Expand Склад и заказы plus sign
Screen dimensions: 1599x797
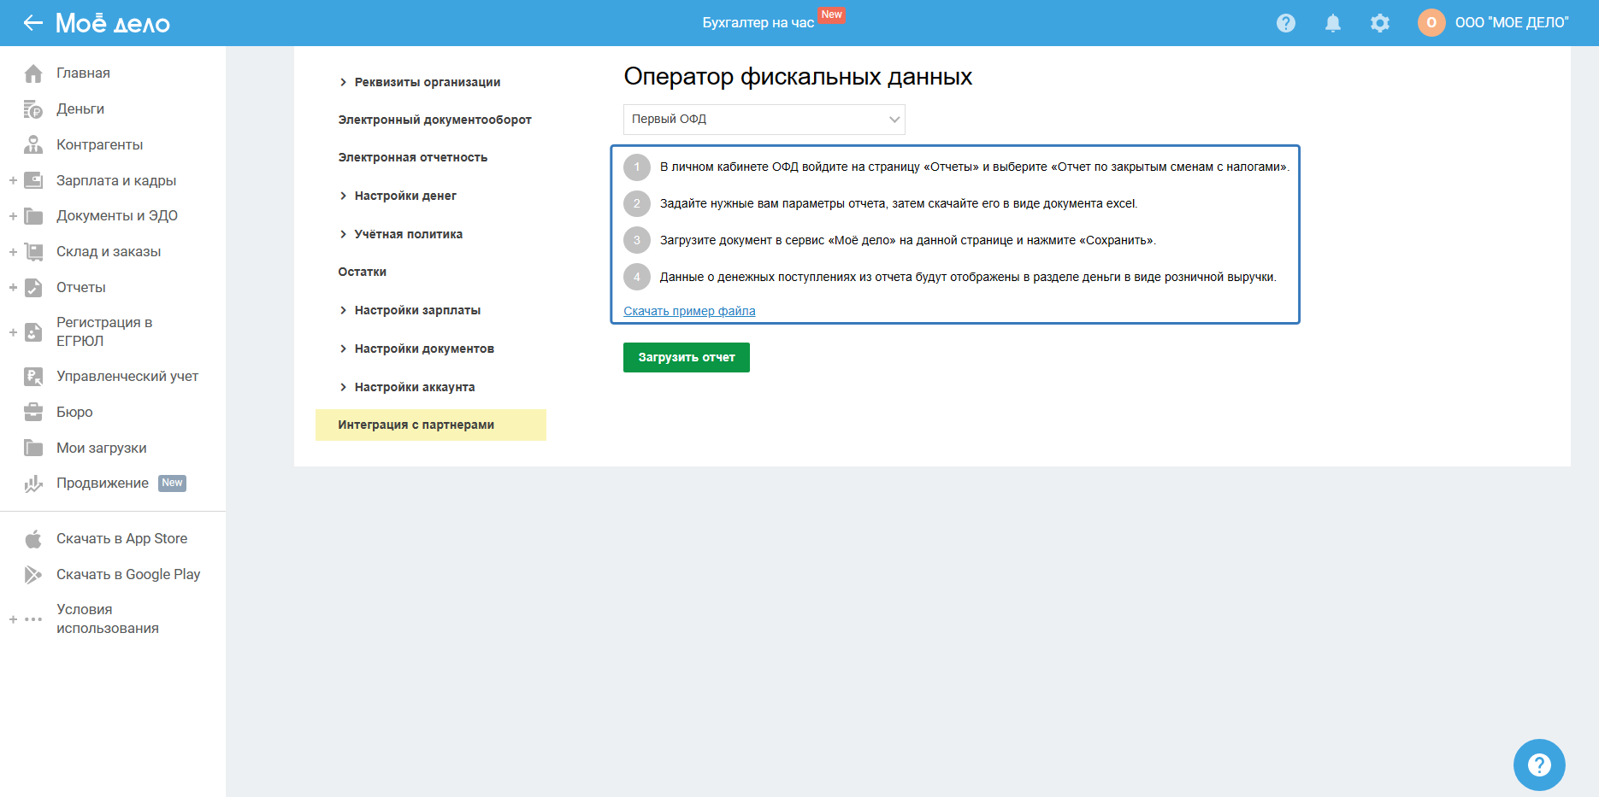click(x=13, y=252)
